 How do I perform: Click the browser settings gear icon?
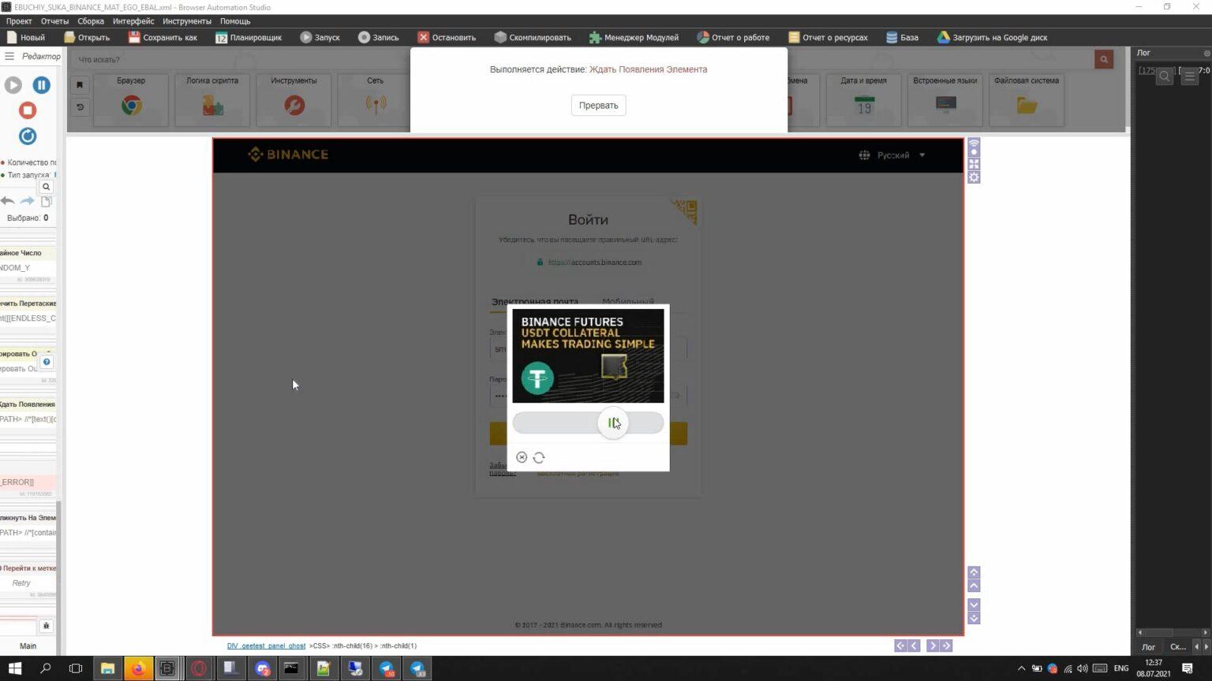tap(974, 177)
